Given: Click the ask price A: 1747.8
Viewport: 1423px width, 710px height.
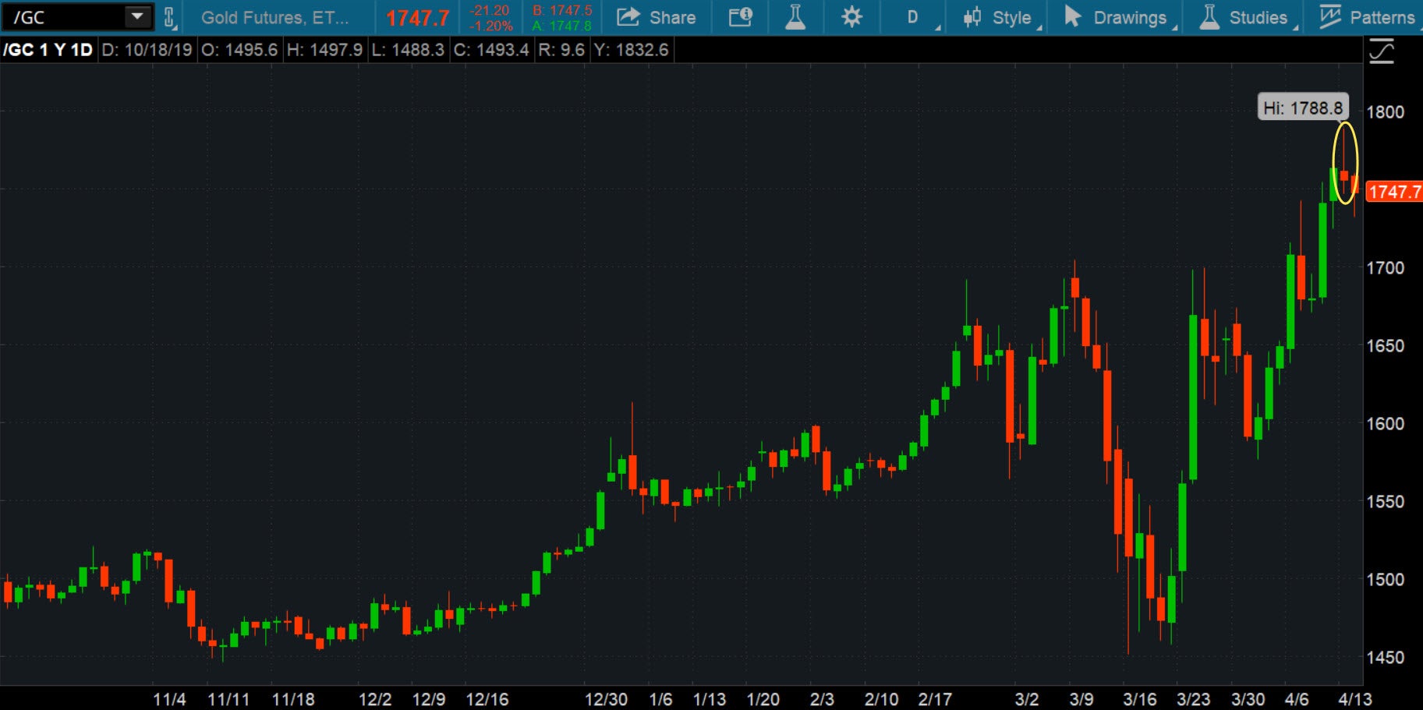Looking at the screenshot, I should coord(562,26).
